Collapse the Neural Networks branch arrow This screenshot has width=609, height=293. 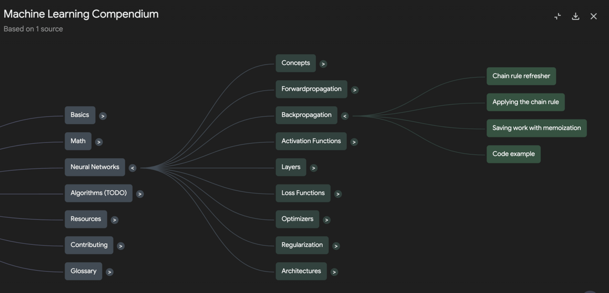pos(132,168)
